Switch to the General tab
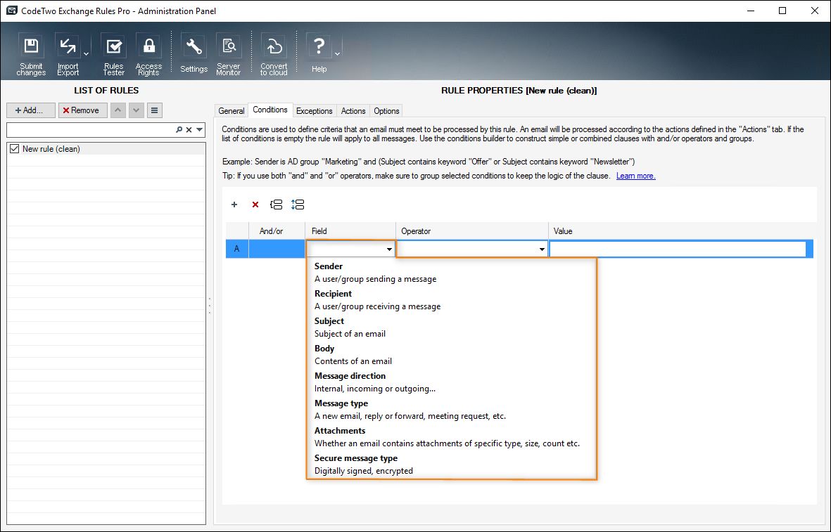Viewport: 831px width, 532px height. coord(231,110)
